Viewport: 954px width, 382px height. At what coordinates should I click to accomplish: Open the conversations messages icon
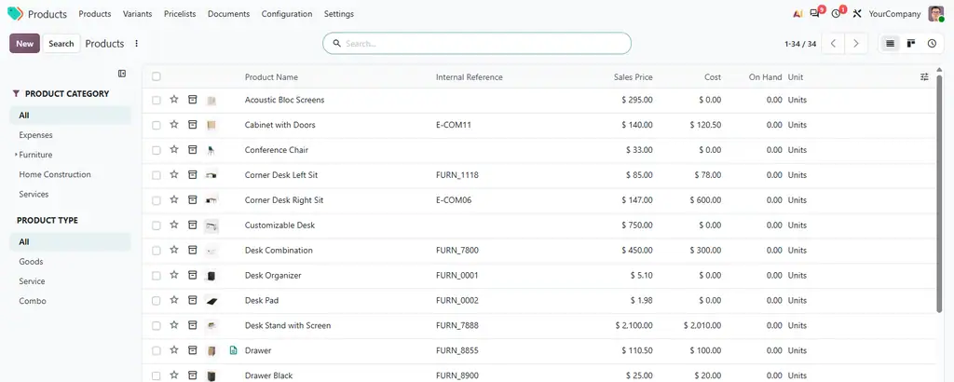coord(815,13)
